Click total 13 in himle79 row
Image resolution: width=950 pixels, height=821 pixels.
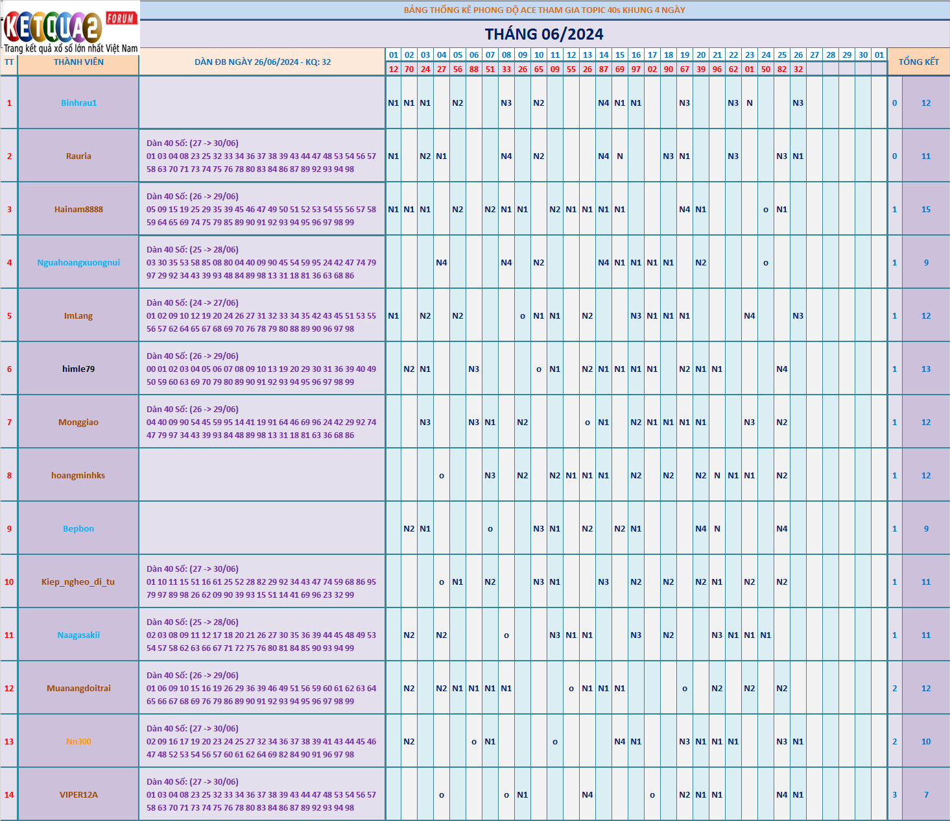926,369
